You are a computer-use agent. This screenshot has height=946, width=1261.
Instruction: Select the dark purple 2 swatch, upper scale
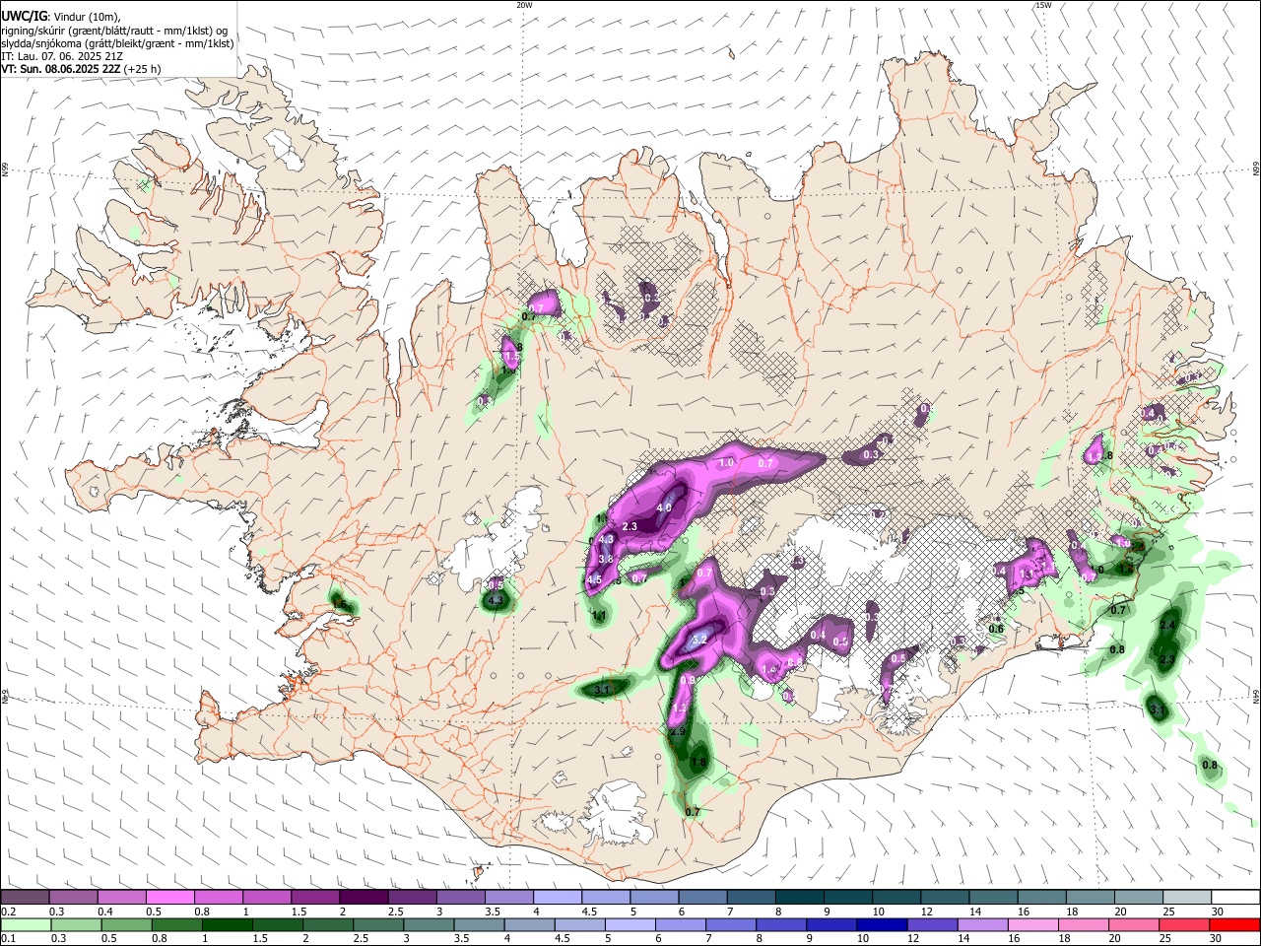click(x=363, y=897)
